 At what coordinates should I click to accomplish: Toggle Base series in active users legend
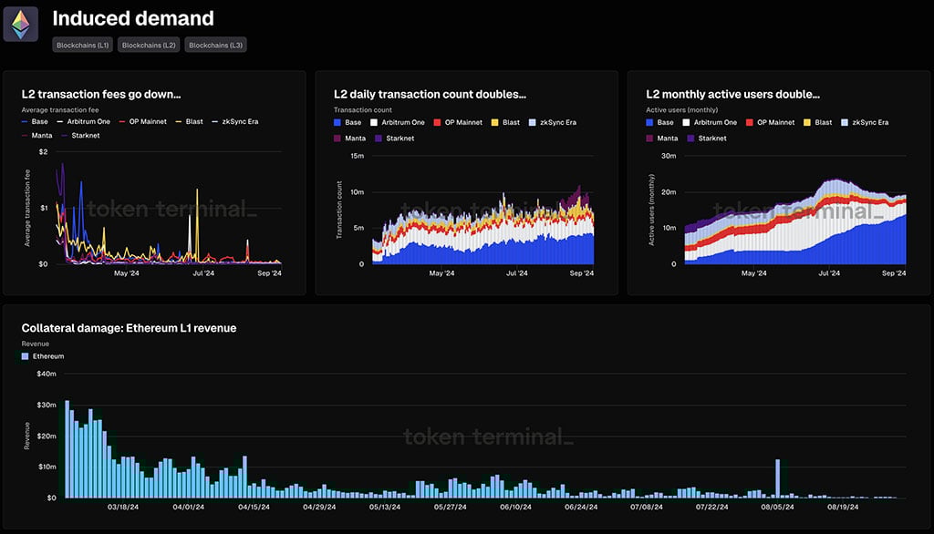660,123
